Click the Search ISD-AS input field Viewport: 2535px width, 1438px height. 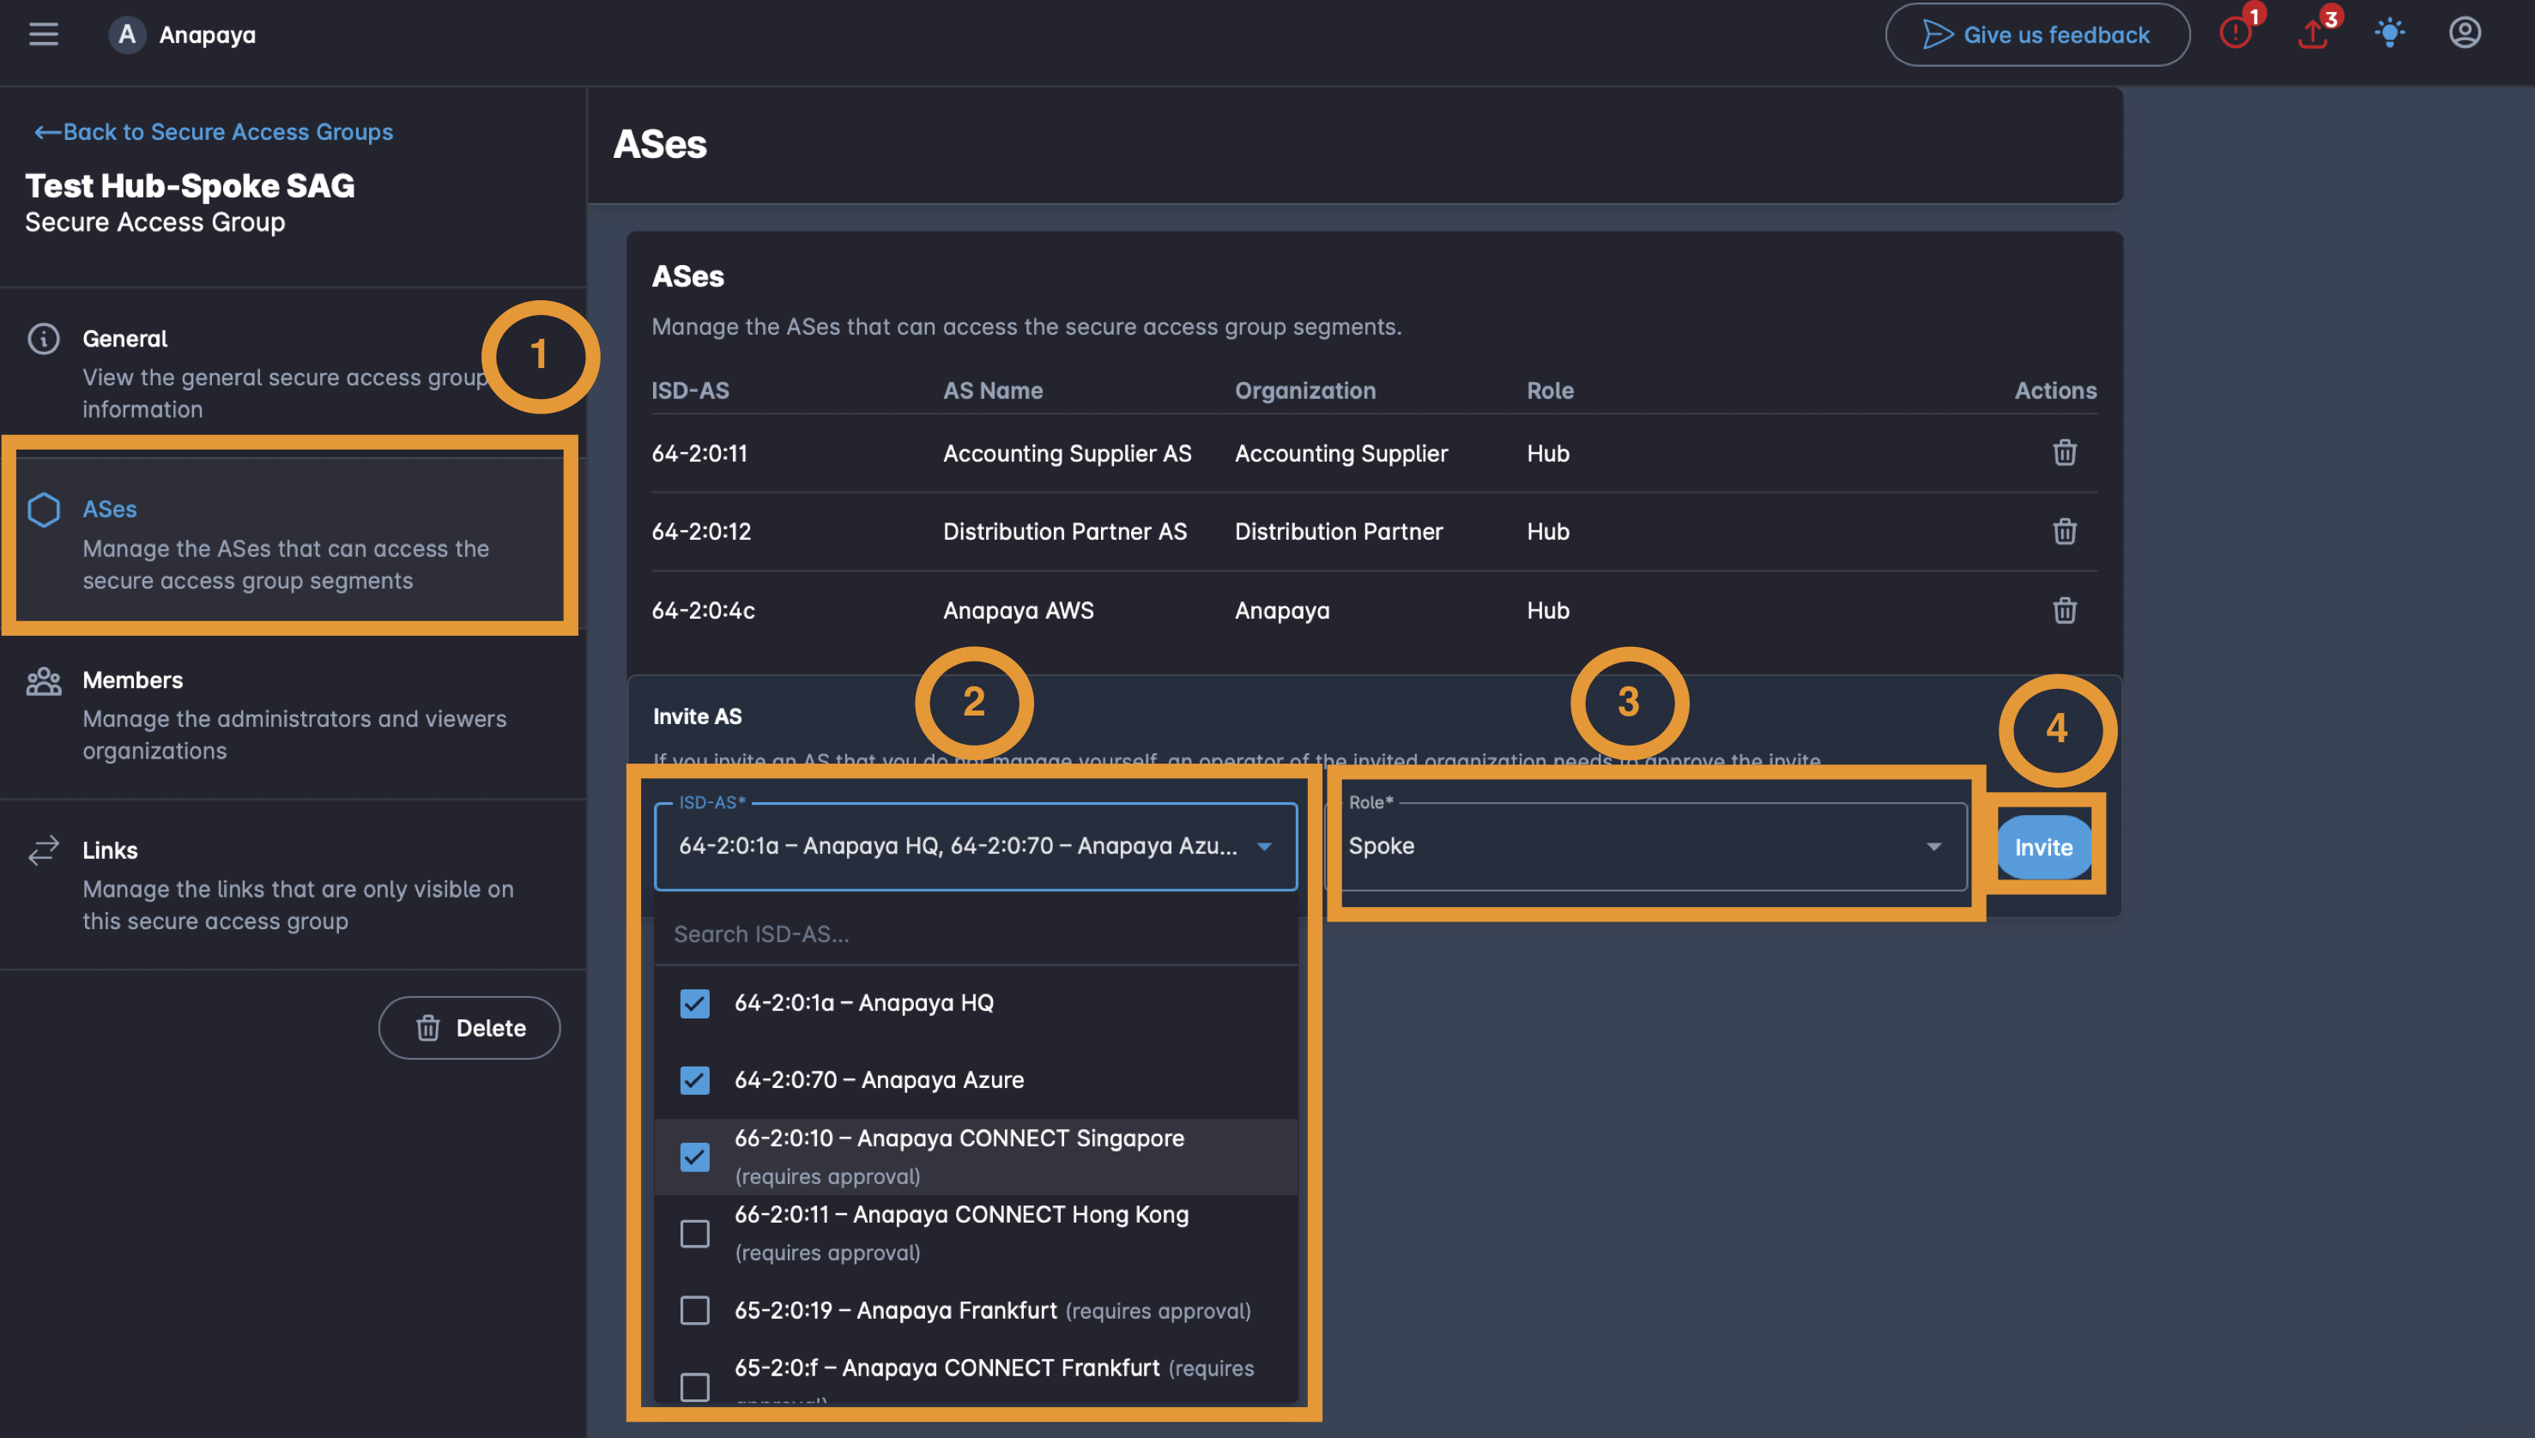click(x=975, y=934)
